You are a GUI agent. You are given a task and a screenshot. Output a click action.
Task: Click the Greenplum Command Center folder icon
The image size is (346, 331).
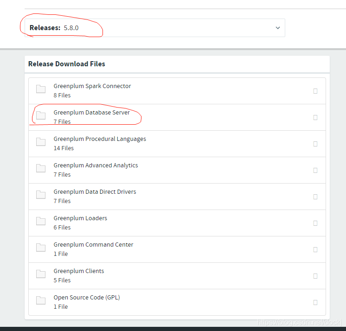coord(41,248)
